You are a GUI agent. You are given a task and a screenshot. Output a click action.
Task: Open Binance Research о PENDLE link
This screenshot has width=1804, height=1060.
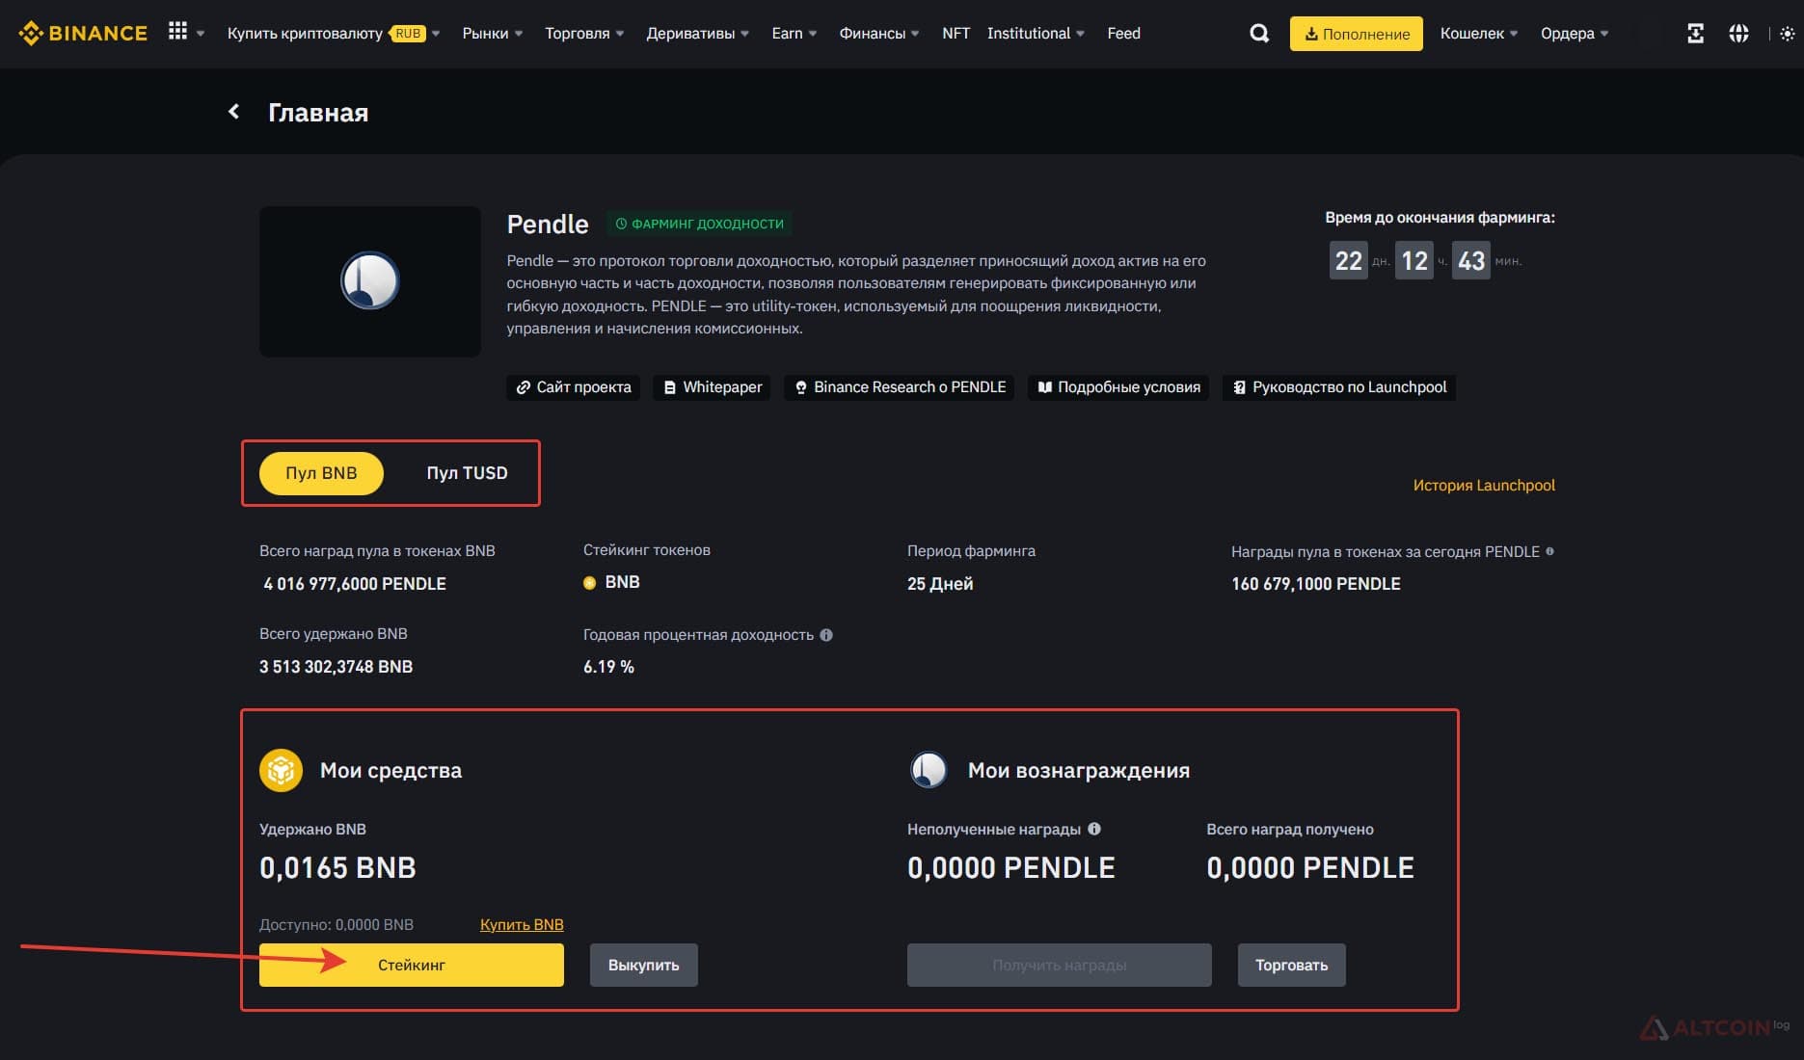(x=899, y=387)
